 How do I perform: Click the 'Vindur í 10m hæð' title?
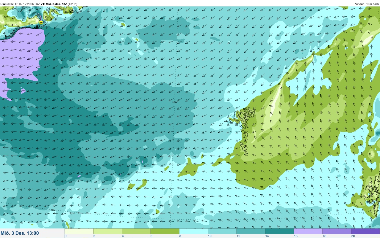(x=367, y=4)
